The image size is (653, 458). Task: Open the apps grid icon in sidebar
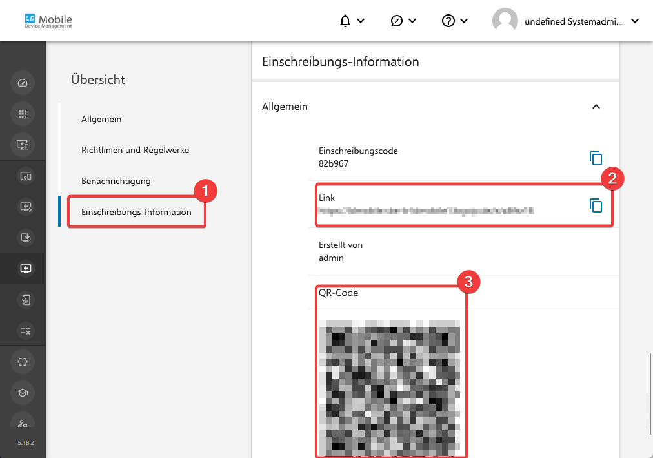[x=23, y=114]
